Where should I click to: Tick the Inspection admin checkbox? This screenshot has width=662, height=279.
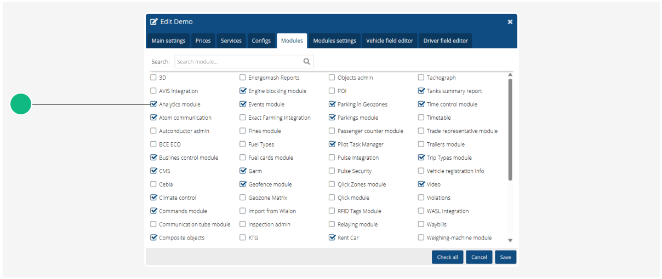click(x=243, y=224)
